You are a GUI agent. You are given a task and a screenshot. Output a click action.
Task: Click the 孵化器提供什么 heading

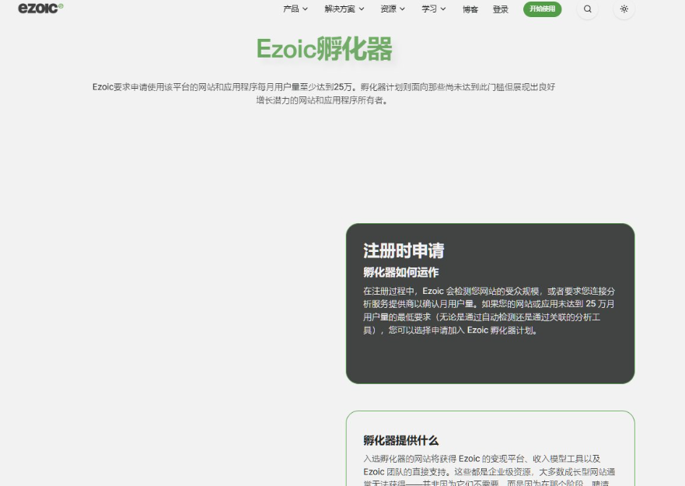pos(400,440)
